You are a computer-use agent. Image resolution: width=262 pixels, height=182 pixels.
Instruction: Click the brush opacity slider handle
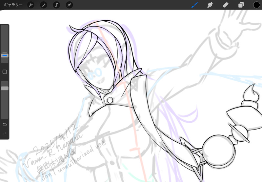[5, 89]
